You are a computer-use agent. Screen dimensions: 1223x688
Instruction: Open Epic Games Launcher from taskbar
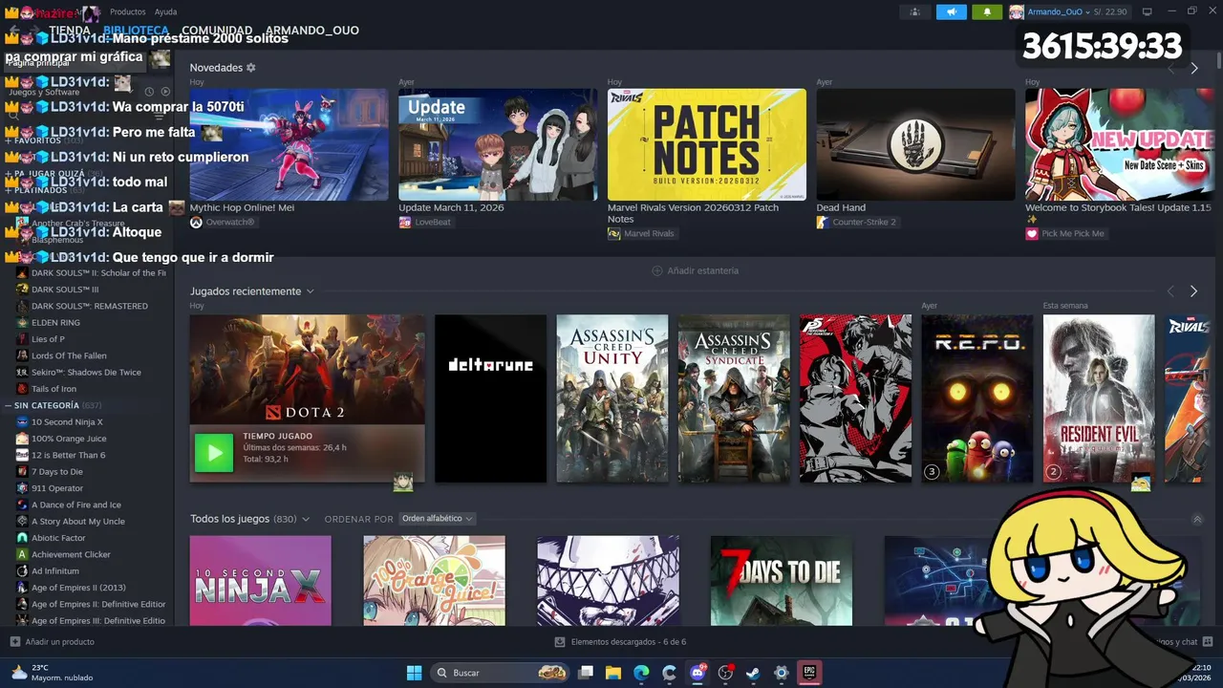pos(808,673)
